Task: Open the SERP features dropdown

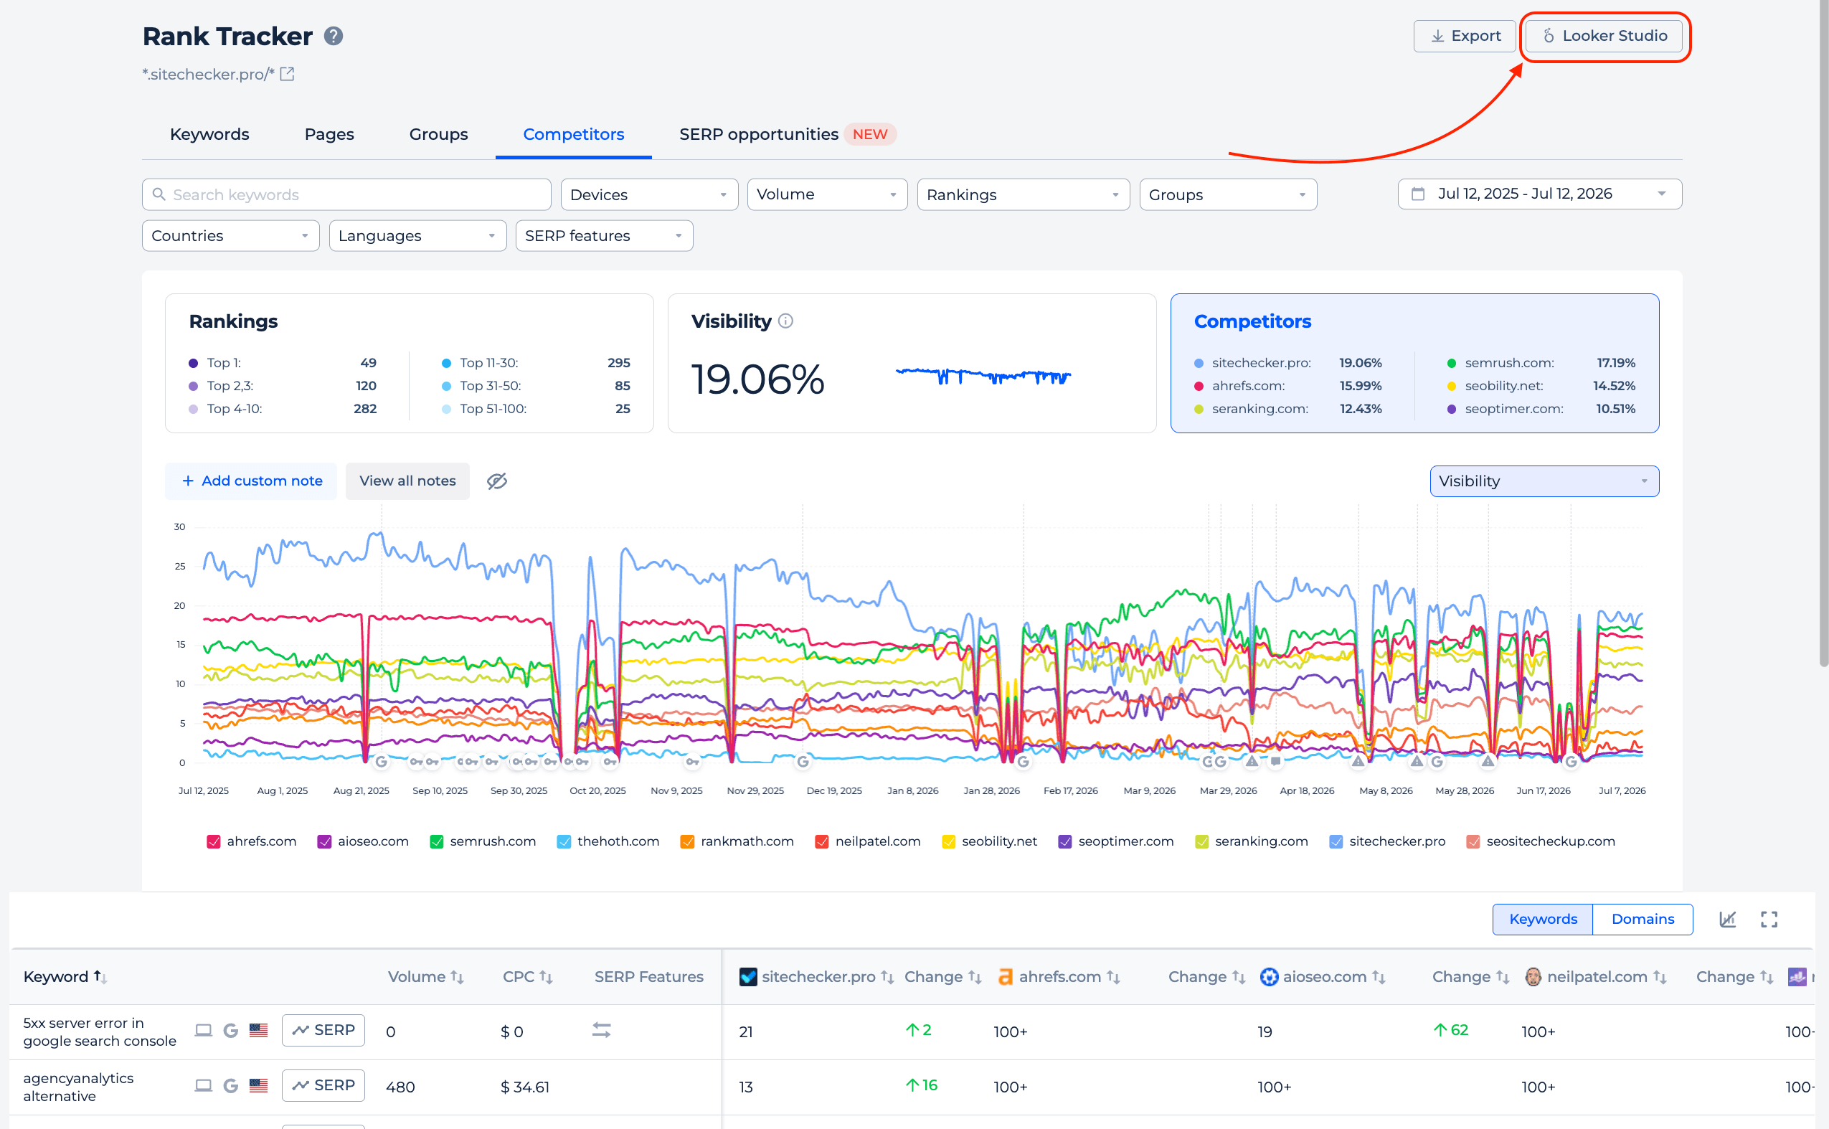Action: (604, 235)
